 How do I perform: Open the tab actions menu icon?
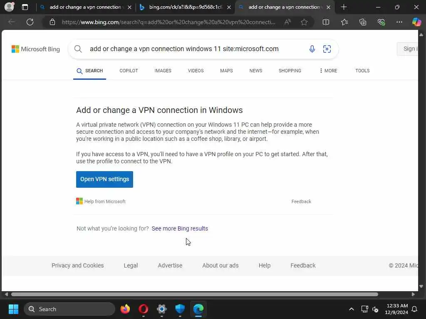25,7
